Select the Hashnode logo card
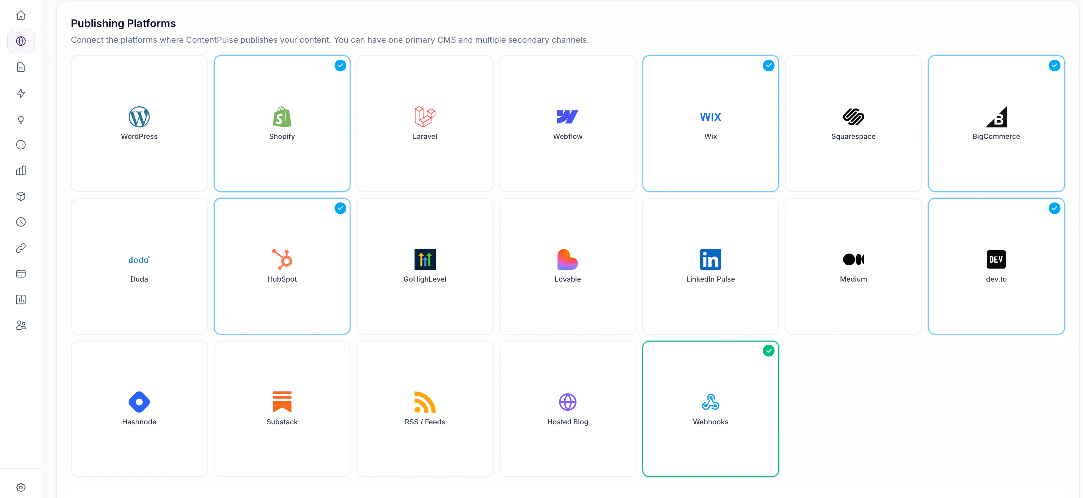 click(139, 409)
